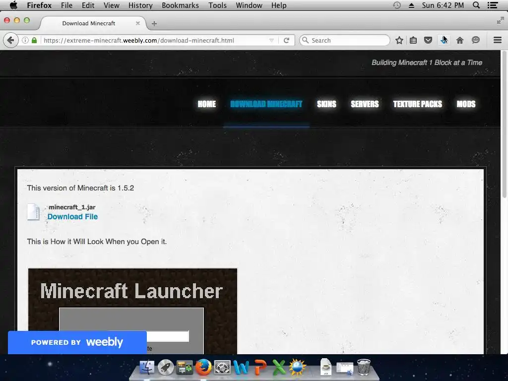Open TEXTURE PACKS page link
The width and height of the screenshot is (508, 381).
click(417, 104)
